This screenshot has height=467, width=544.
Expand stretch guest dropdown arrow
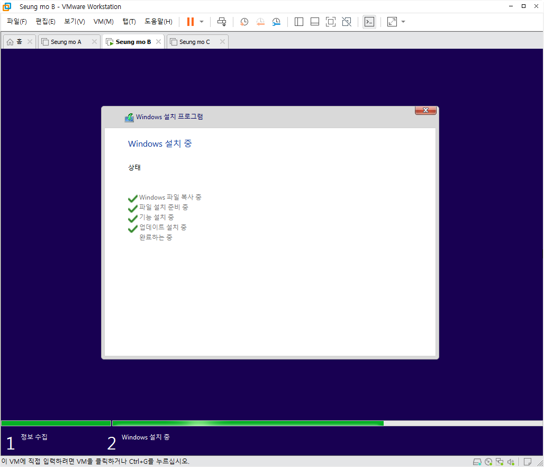403,22
